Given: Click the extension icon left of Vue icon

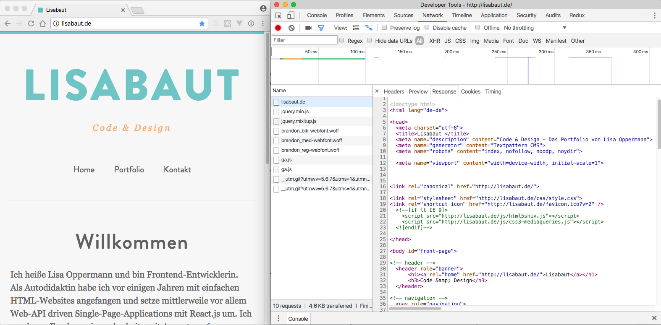Looking at the screenshot, I should click(228, 23).
